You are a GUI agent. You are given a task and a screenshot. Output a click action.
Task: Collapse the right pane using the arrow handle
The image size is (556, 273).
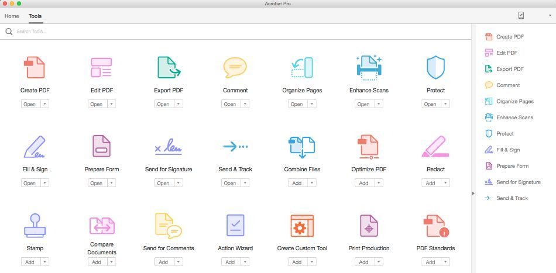(473, 193)
